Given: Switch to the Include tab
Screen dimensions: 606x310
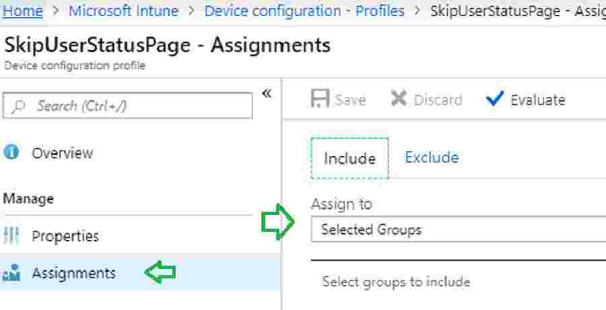Looking at the screenshot, I should click(x=349, y=158).
